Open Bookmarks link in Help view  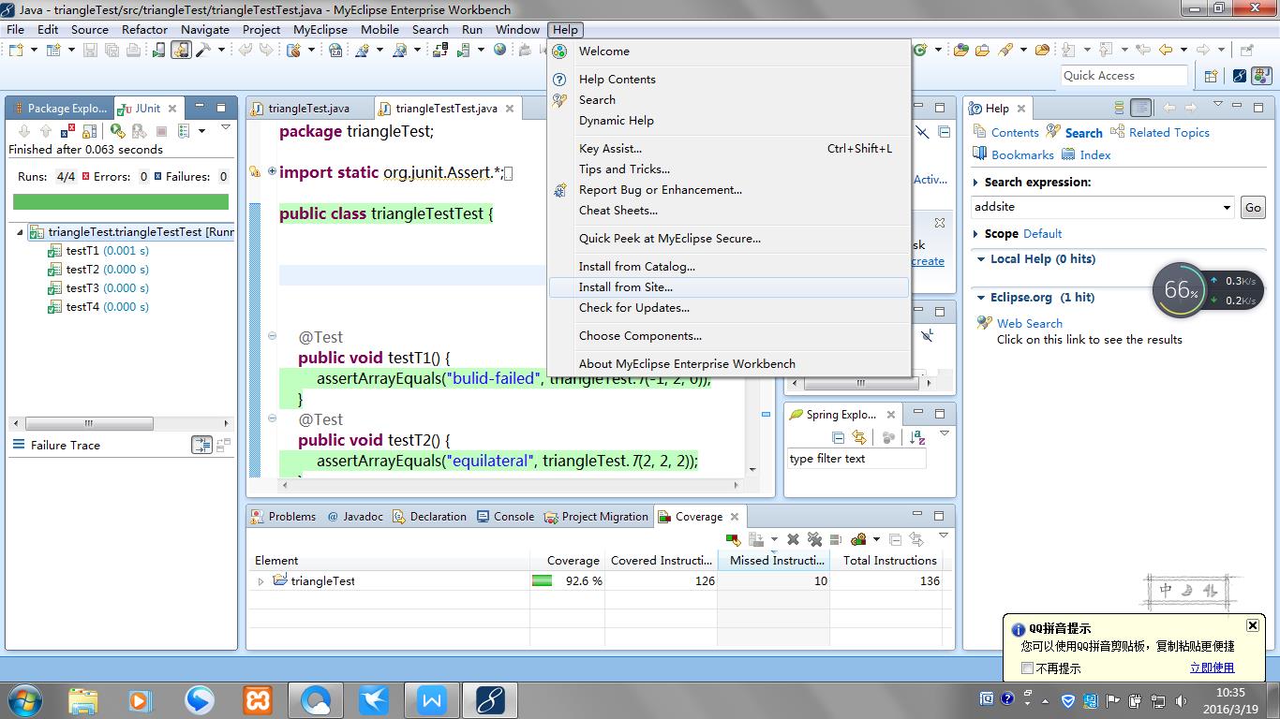coord(1022,155)
